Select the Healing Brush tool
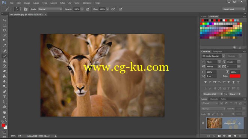 [x=4, y=51]
